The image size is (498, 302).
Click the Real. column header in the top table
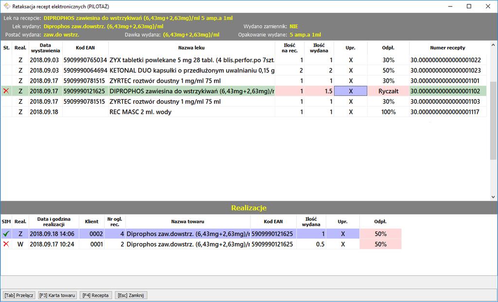20,48
